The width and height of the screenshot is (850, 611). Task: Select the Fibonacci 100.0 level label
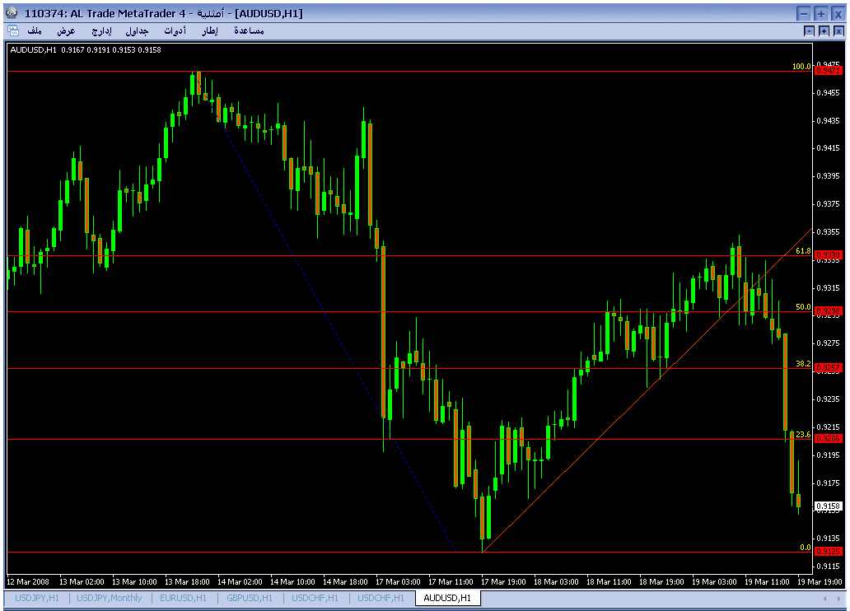(801, 67)
